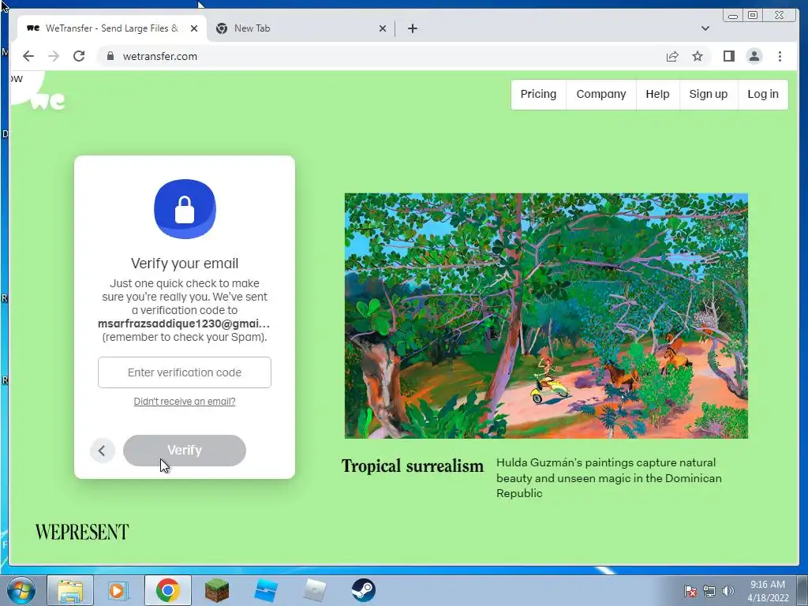Launch Minecraft from the taskbar
The height and width of the screenshot is (606, 808).
[217, 590]
